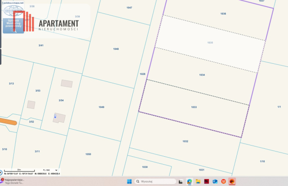Click the polska.e-mapa.net link
This screenshot has height=186, width=288.
14,2
